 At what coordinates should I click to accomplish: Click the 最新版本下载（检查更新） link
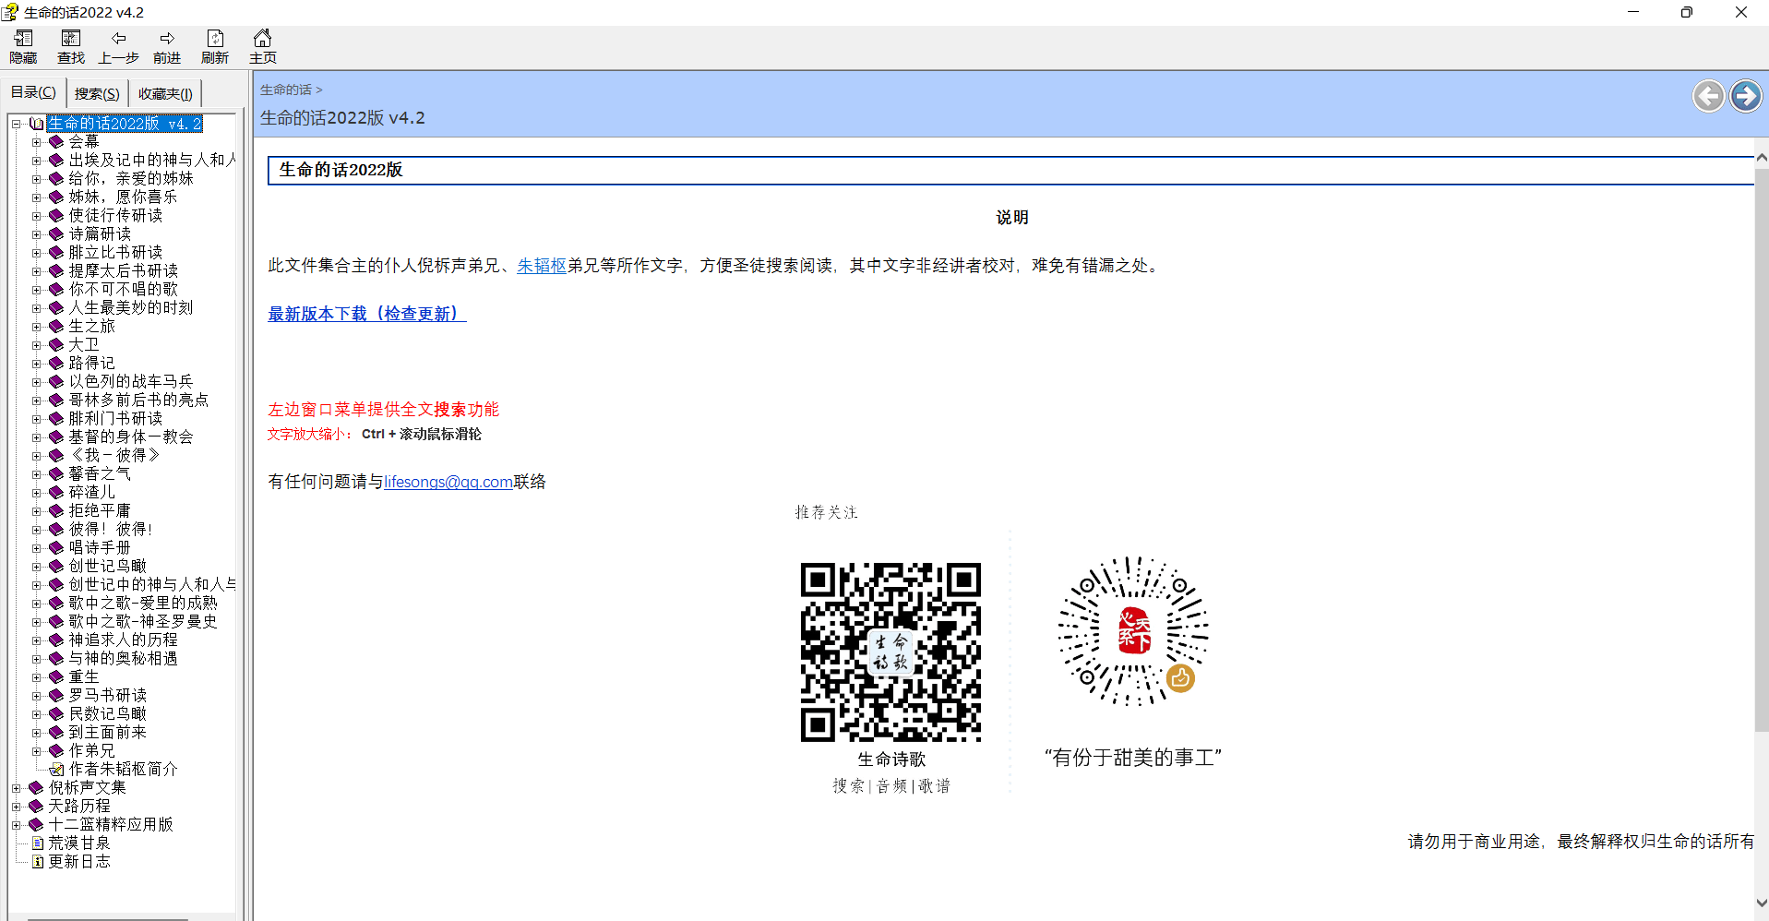pyautogui.click(x=367, y=314)
